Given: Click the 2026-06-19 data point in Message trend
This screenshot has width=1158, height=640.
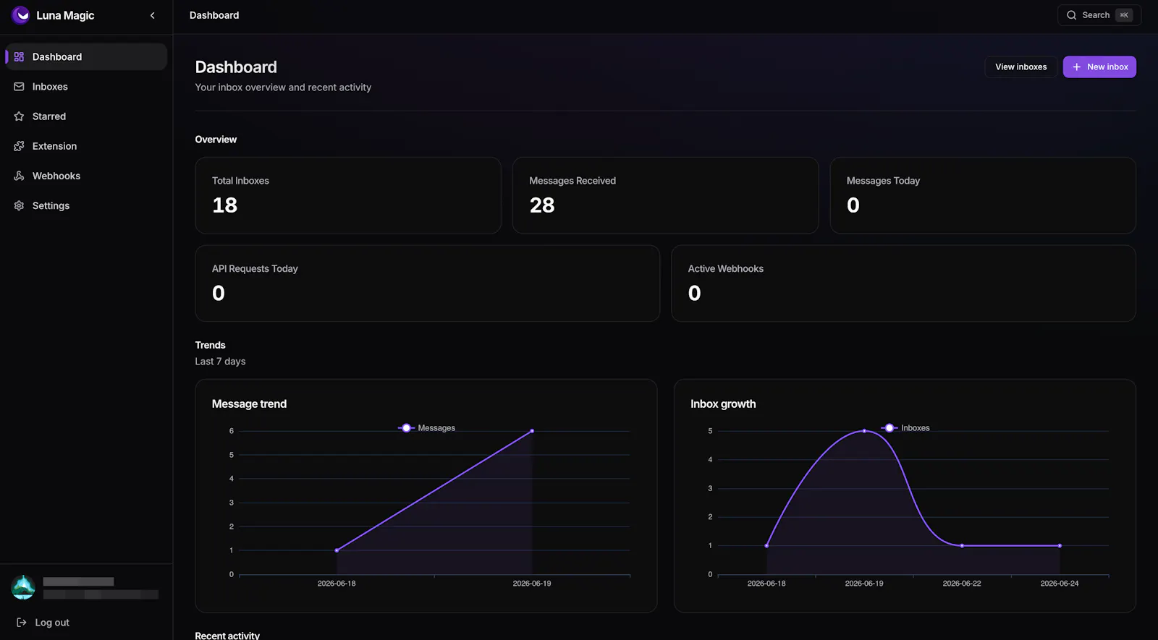Looking at the screenshot, I should (x=532, y=431).
